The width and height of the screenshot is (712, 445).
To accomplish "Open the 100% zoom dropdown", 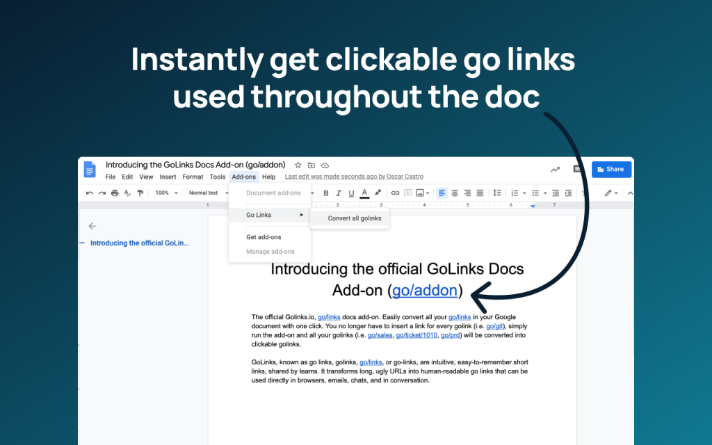I will tap(166, 193).
